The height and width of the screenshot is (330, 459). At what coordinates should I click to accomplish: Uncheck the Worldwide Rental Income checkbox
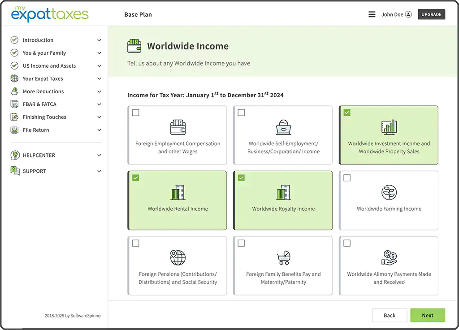pyautogui.click(x=136, y=178)
